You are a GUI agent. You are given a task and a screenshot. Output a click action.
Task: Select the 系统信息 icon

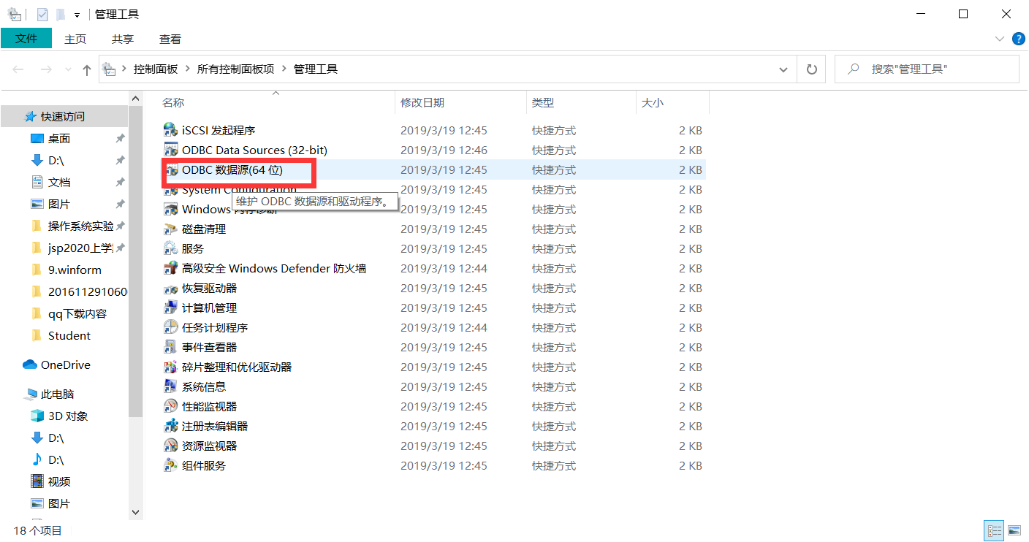[170, 386]
